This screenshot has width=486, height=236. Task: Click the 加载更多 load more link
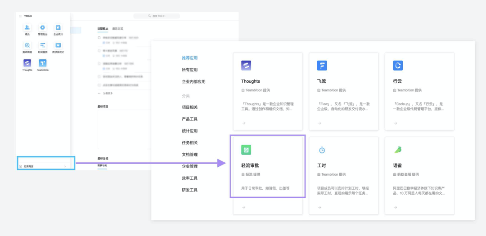(108, 93)
